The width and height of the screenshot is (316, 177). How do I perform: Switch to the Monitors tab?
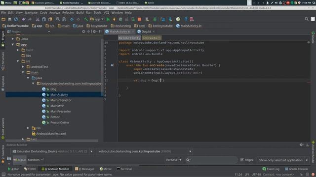pos(35,160)
